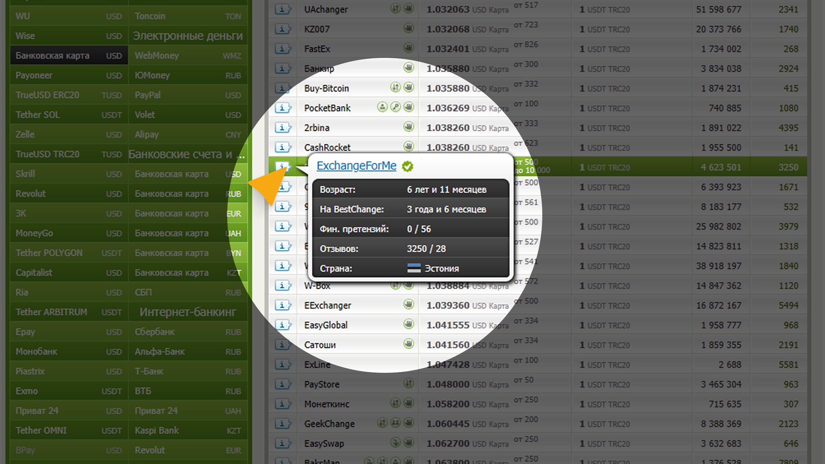The width and height of the screenshot is (825, 464).
Task: Click the key icon on PocketBank row
Action: point(395,107)
